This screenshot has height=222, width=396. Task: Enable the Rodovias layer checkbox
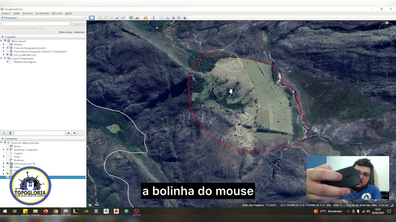pyautogui.click(x=7, y=160)
